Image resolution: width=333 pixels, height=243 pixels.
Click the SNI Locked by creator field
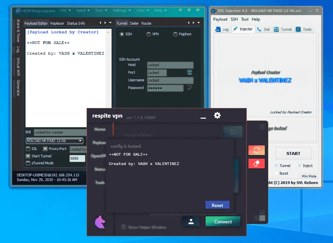coord(60,132)
